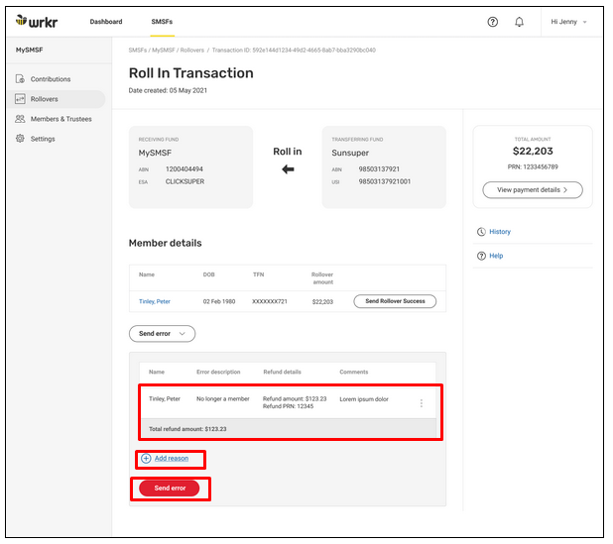
Task: Expand the Hi Jenny user menu
Action: 568,22
